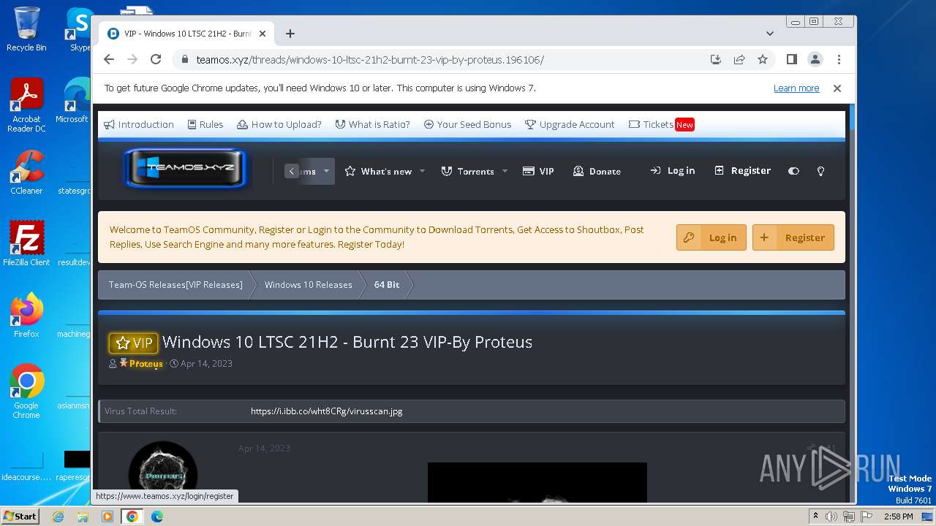Viewport: 936px width, 526px height.
Task: Open Windows Explorer in taskbar
Action: click(x=83, y=517)
